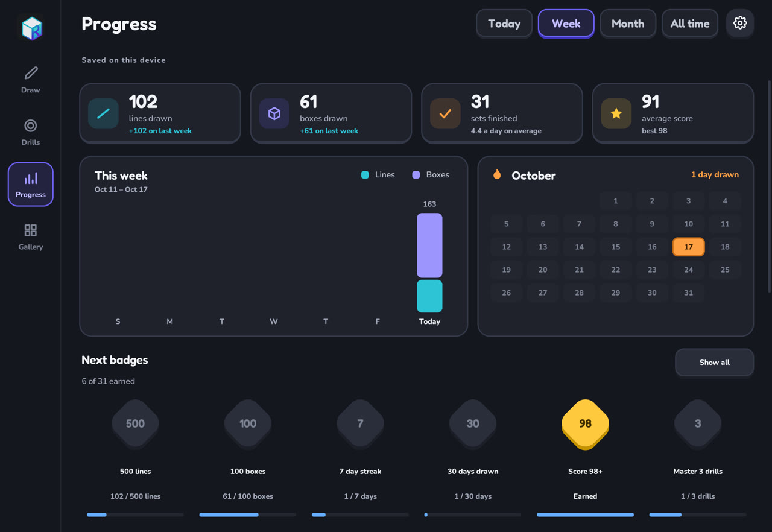772x532 pixels.
Task: Click the "1 day drawn" label
Action: coord(715,175)
